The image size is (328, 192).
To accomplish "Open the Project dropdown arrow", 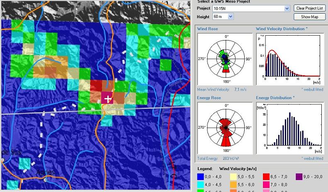I will pos(287,8).
